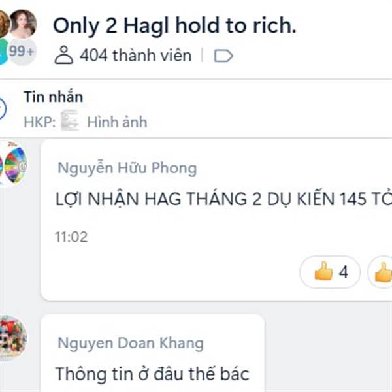Click the group title Only 2 Hagl
The image size is (392, 392).
[174, 25]
